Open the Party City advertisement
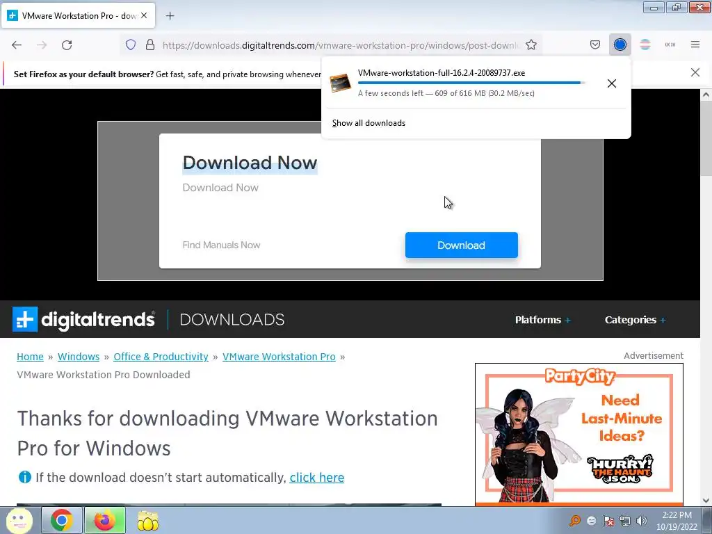This screenshot has height=534, width=712. point(579,435)
